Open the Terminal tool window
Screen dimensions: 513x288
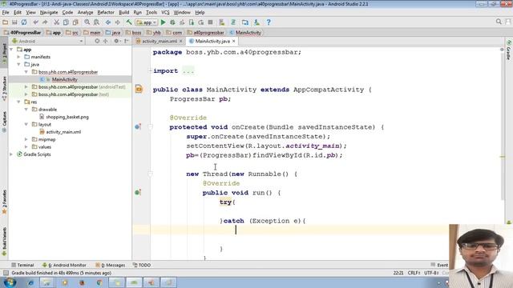click(x=22, y=265)
